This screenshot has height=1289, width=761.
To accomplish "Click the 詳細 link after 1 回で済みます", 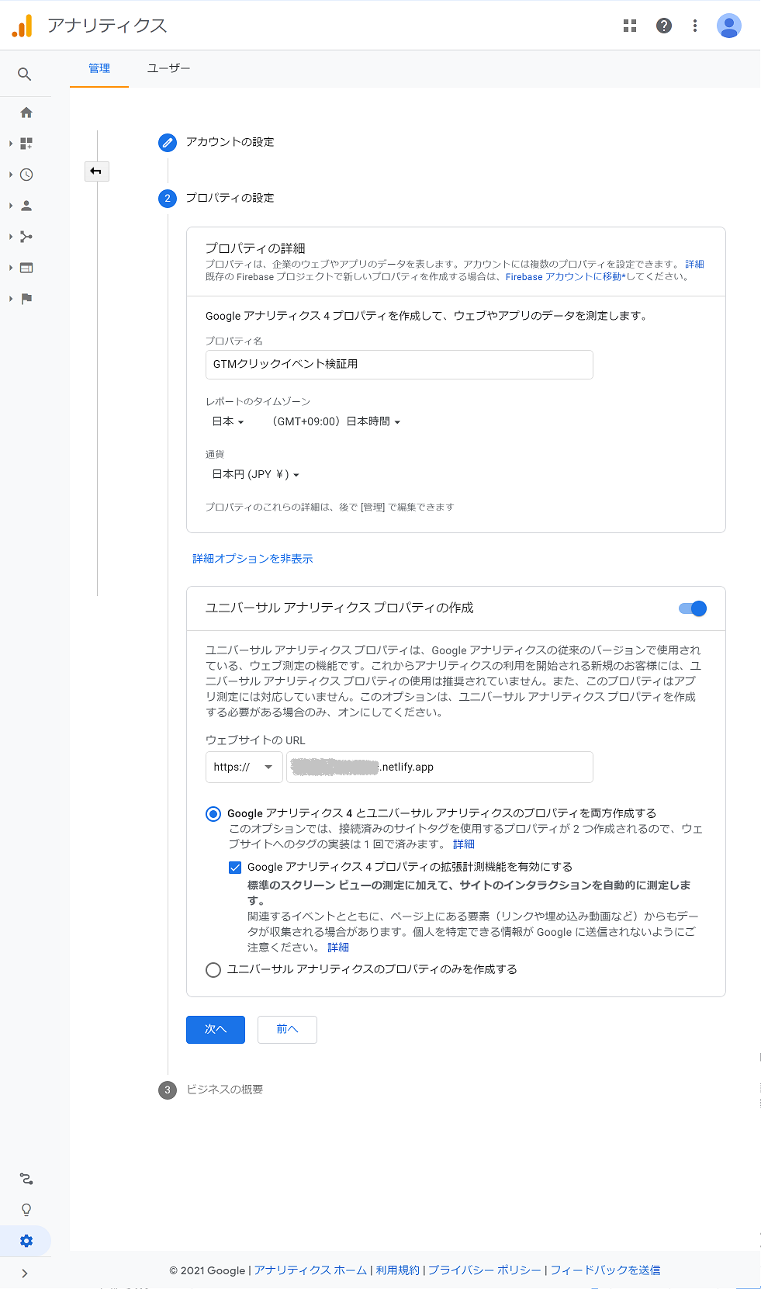I will pyautogui.click(x=464, y=844).
